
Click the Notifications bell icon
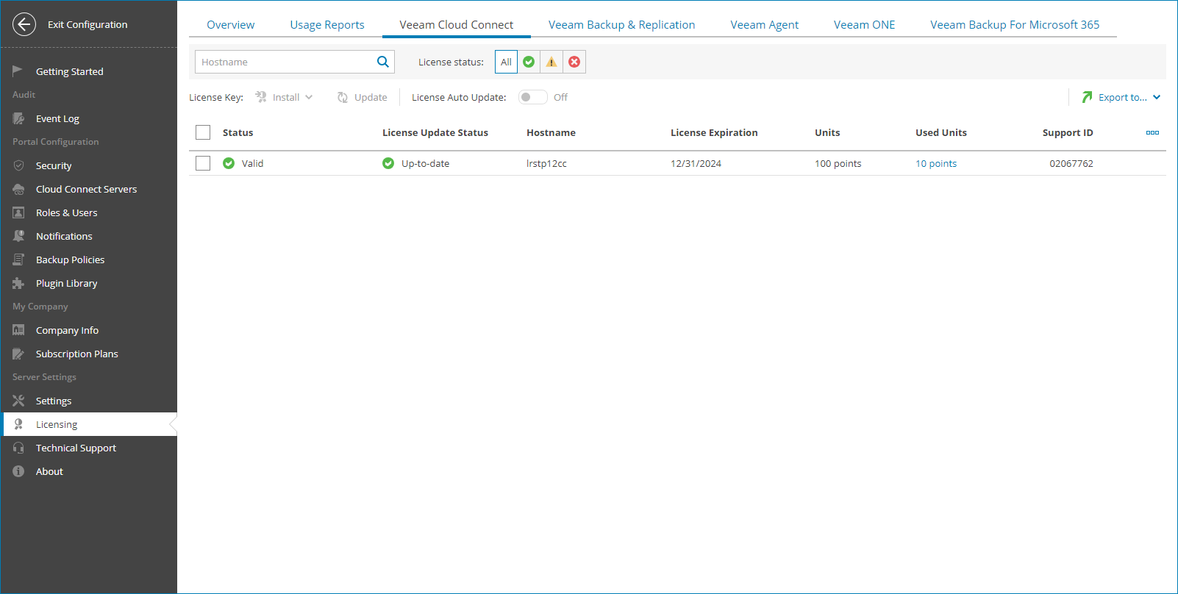[18, 236]
